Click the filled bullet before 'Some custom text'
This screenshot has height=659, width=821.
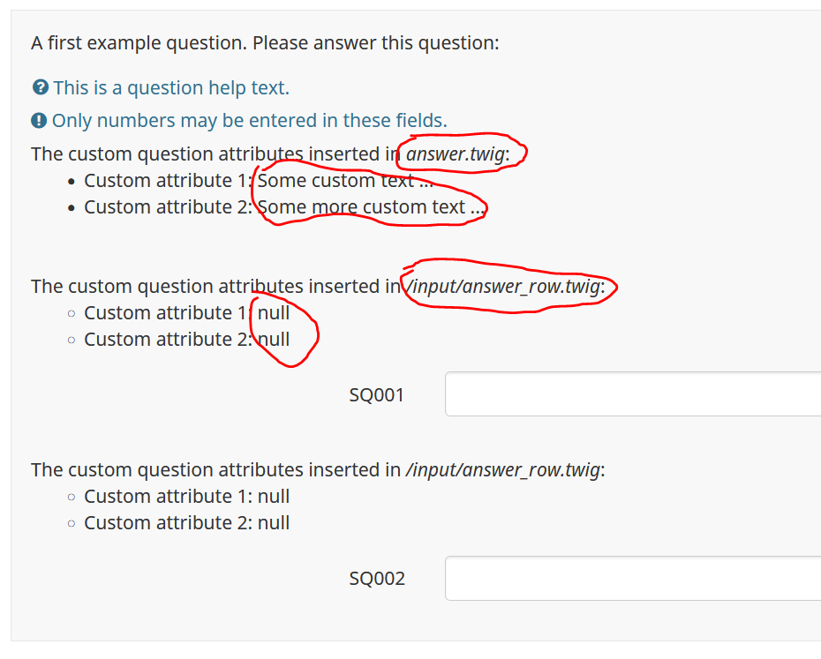tap(72, 181)
